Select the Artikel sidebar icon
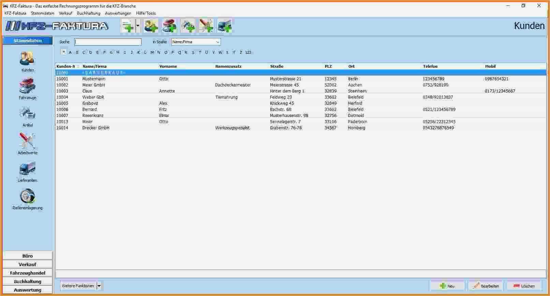Viewport: 550px width, 296px height. [28, 114]
